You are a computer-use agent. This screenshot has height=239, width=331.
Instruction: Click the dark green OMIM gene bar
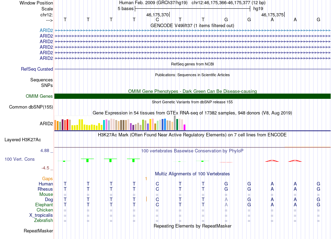pos(192,96)
